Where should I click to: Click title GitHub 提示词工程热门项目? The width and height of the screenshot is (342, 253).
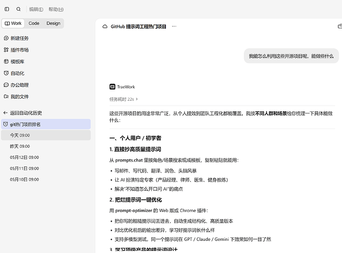point(139,26)
